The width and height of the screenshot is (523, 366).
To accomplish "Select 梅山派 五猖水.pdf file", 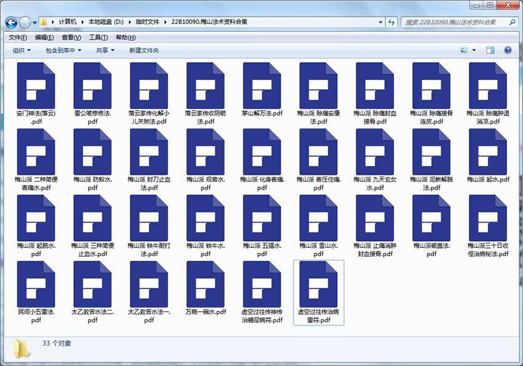I will pyautogui.click(x=262, y=226).
